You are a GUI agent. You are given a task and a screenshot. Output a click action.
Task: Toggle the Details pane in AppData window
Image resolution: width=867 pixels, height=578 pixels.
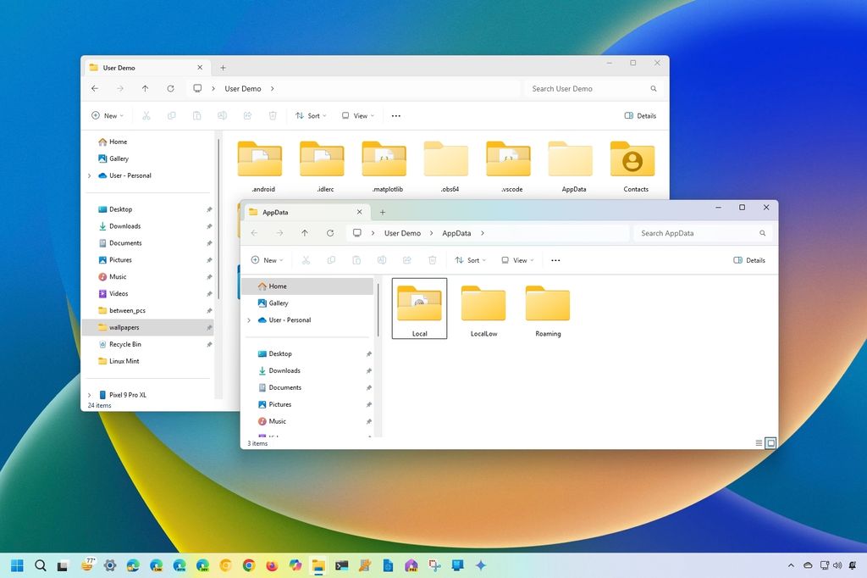pos(749,260)
